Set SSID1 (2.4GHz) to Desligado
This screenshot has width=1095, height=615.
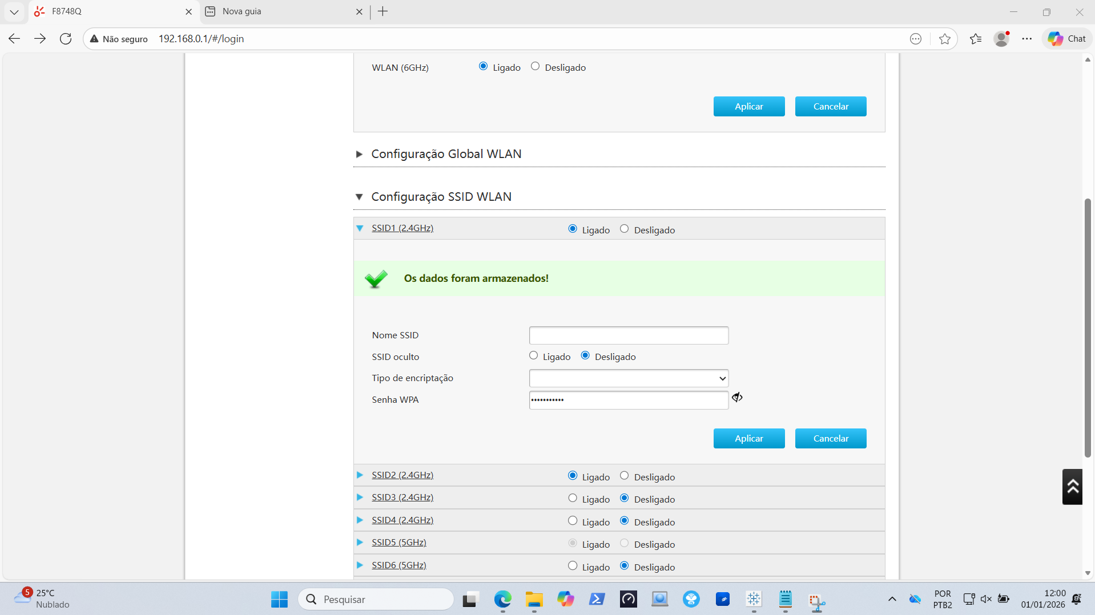coord(624,229)
